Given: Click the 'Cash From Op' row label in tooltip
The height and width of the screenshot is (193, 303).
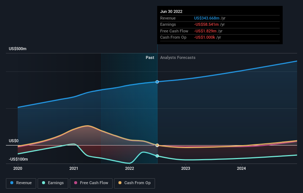Looking at the screenshot, I should point(173,38).
